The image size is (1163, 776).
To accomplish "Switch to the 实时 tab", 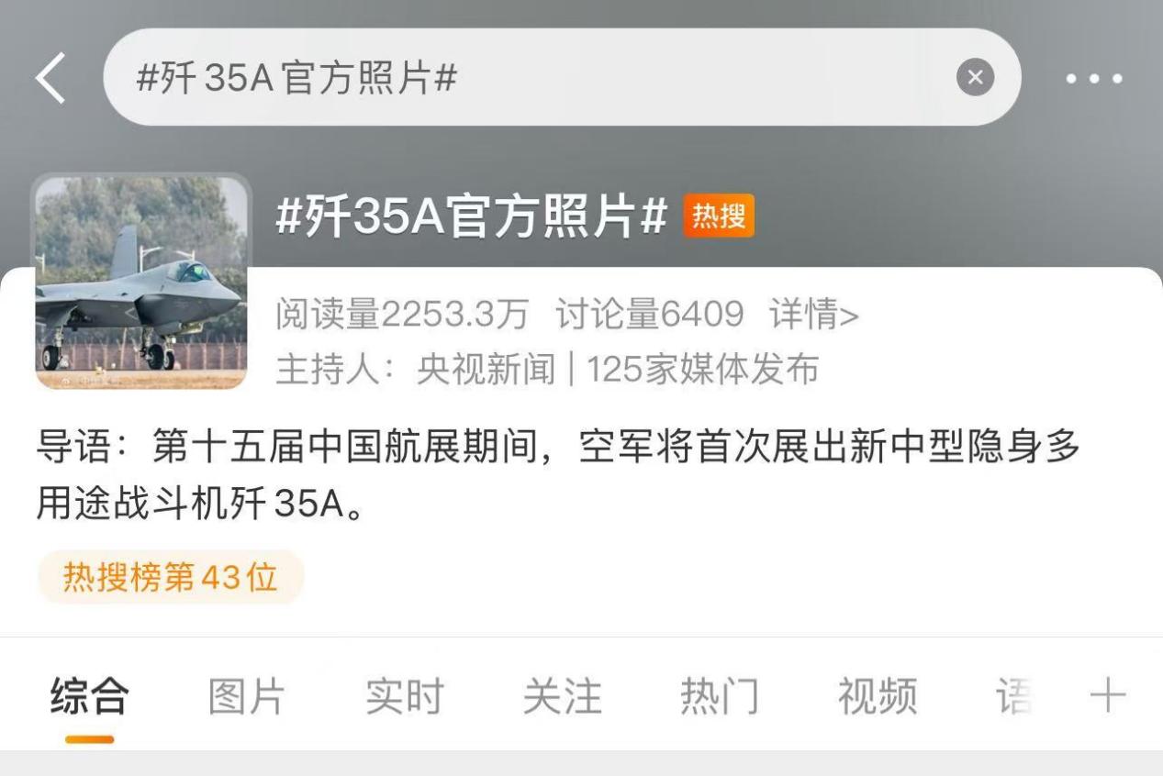I will click(x=405, y=697).
